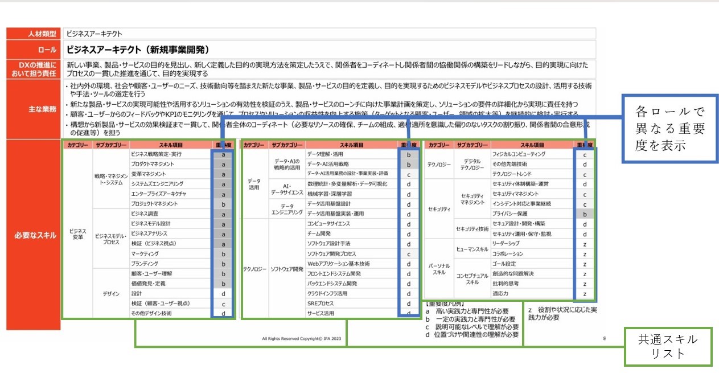719x373 pixels.
Task: Select the '変革マネジメント' skill row
Action: pyautogui.click(x=149, y=174)
